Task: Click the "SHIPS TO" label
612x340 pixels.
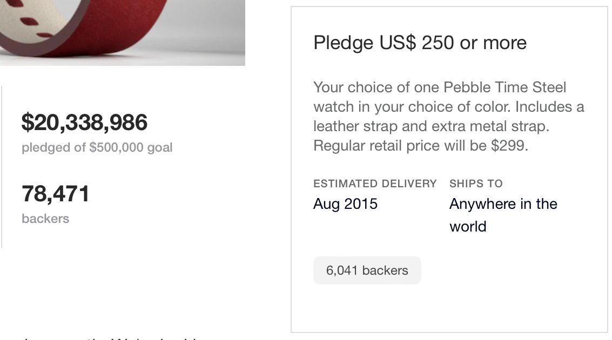Action: 476,183
